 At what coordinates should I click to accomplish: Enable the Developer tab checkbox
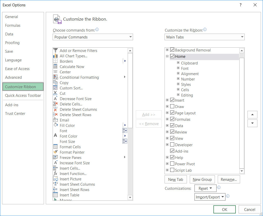pyautogui.click(x=172, y=145)
